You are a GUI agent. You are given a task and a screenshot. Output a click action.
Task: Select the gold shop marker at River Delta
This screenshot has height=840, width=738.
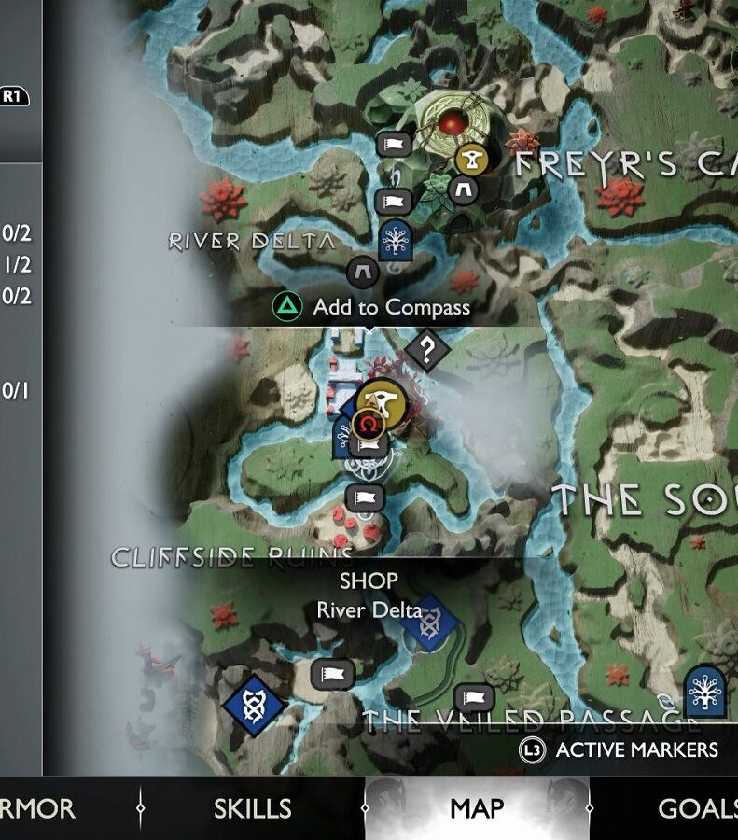(x=383, y=401)
